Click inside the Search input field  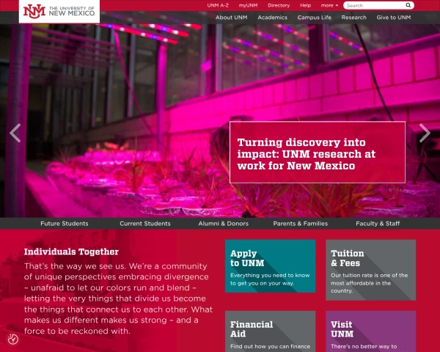pyautogui.click(x=374, y=5)
